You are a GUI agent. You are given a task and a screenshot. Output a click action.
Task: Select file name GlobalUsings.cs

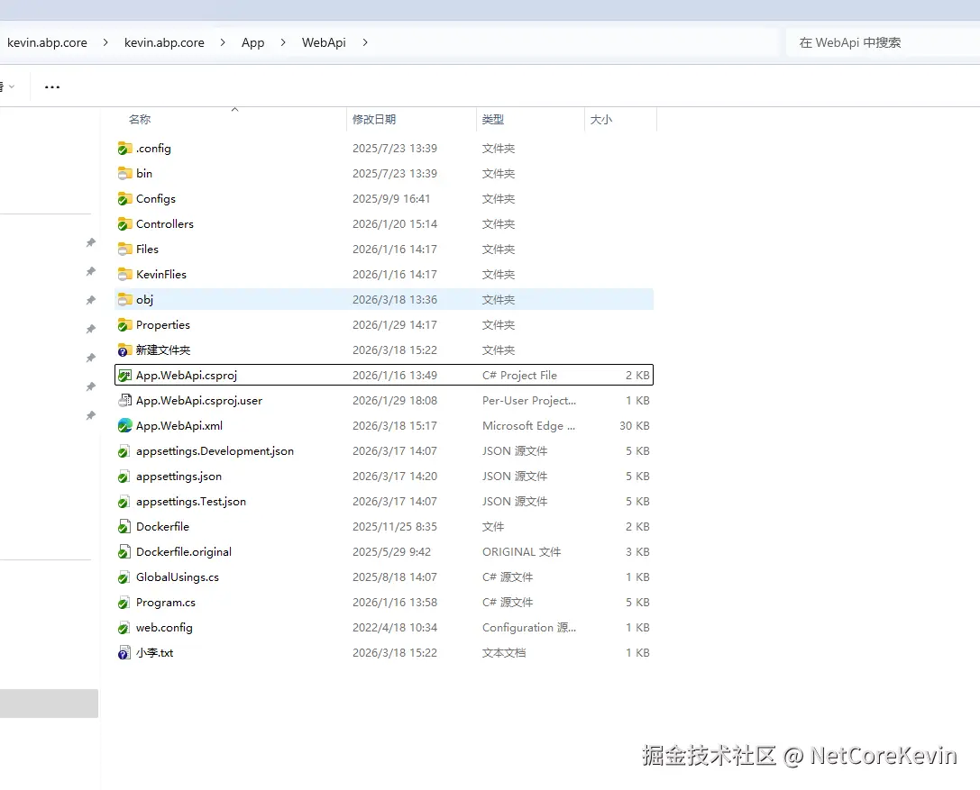point(178,577)
